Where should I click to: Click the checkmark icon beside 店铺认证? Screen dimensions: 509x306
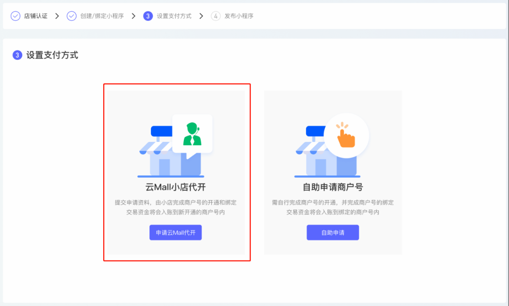pyautogui.click(x=15, y=16)
